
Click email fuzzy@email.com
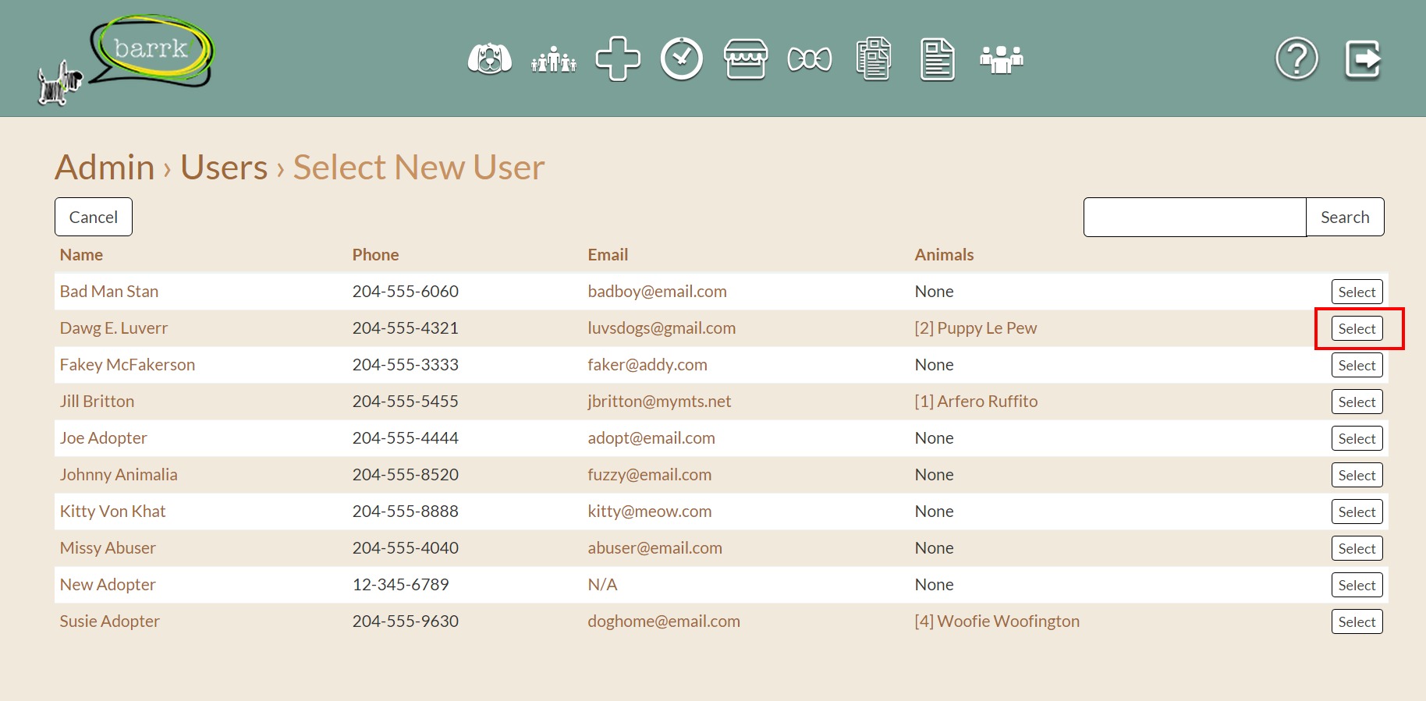(x=650, y=475)
